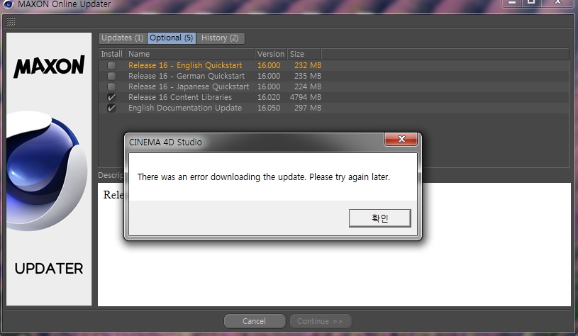Image resolution: width=578 pixels, height=336 pixels.
Task: Click the 297 MB size value
Action: pos(308,108)
